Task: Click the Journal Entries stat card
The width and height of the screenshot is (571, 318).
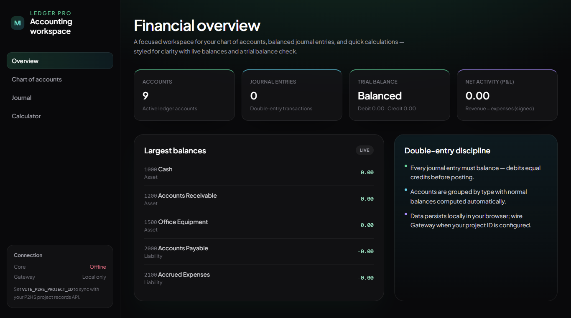Action: 292,95
